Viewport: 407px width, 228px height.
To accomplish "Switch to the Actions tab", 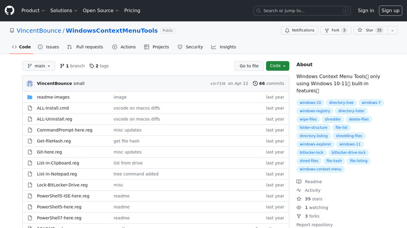I will [124, 47].
